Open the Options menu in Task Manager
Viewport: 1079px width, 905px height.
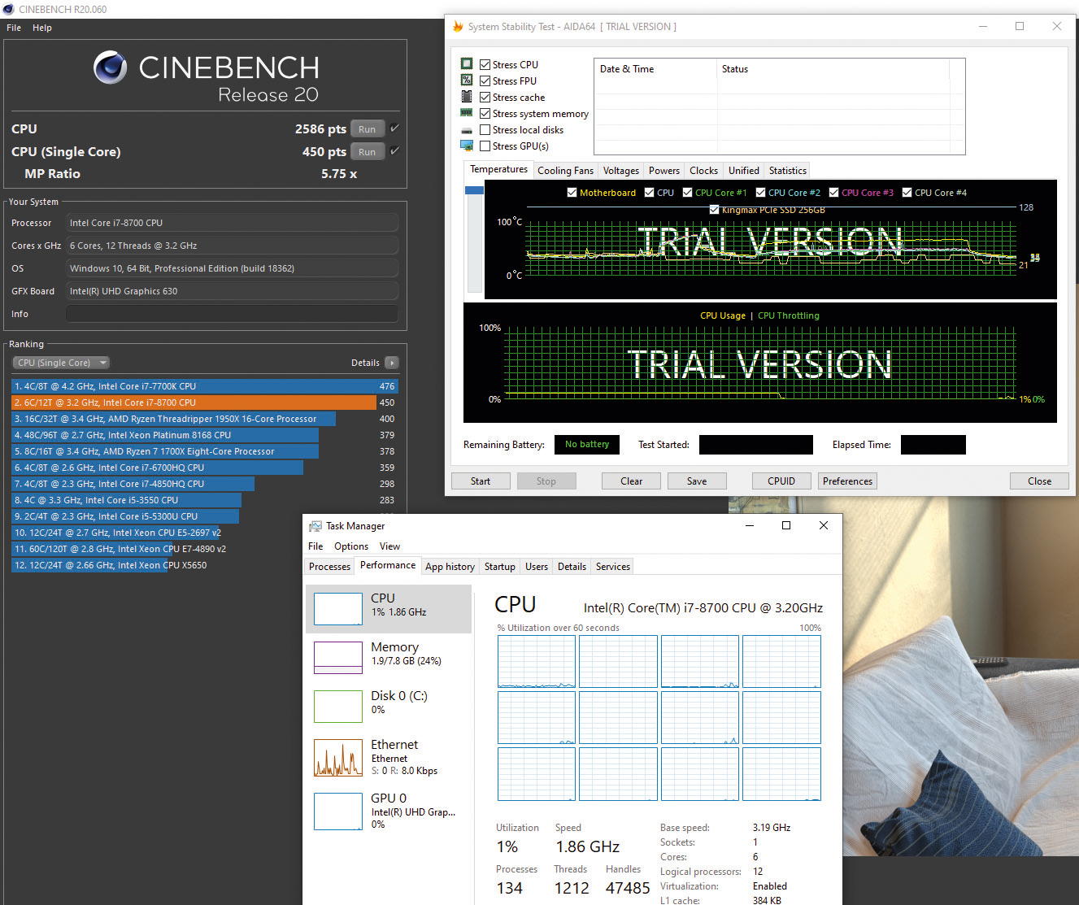pyautogui.click(x=350, y=546)
